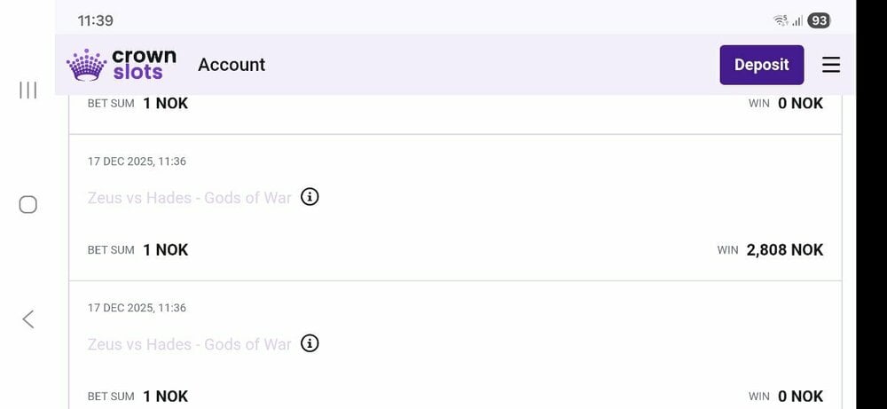
Task: Open the Crown Slots logo home link
Action: [122, 65]
